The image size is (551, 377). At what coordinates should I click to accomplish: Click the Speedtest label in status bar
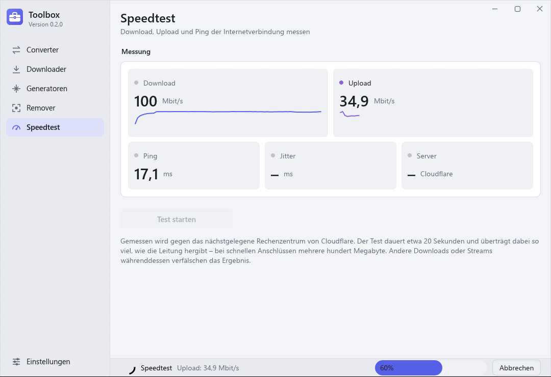click(157, 368)
